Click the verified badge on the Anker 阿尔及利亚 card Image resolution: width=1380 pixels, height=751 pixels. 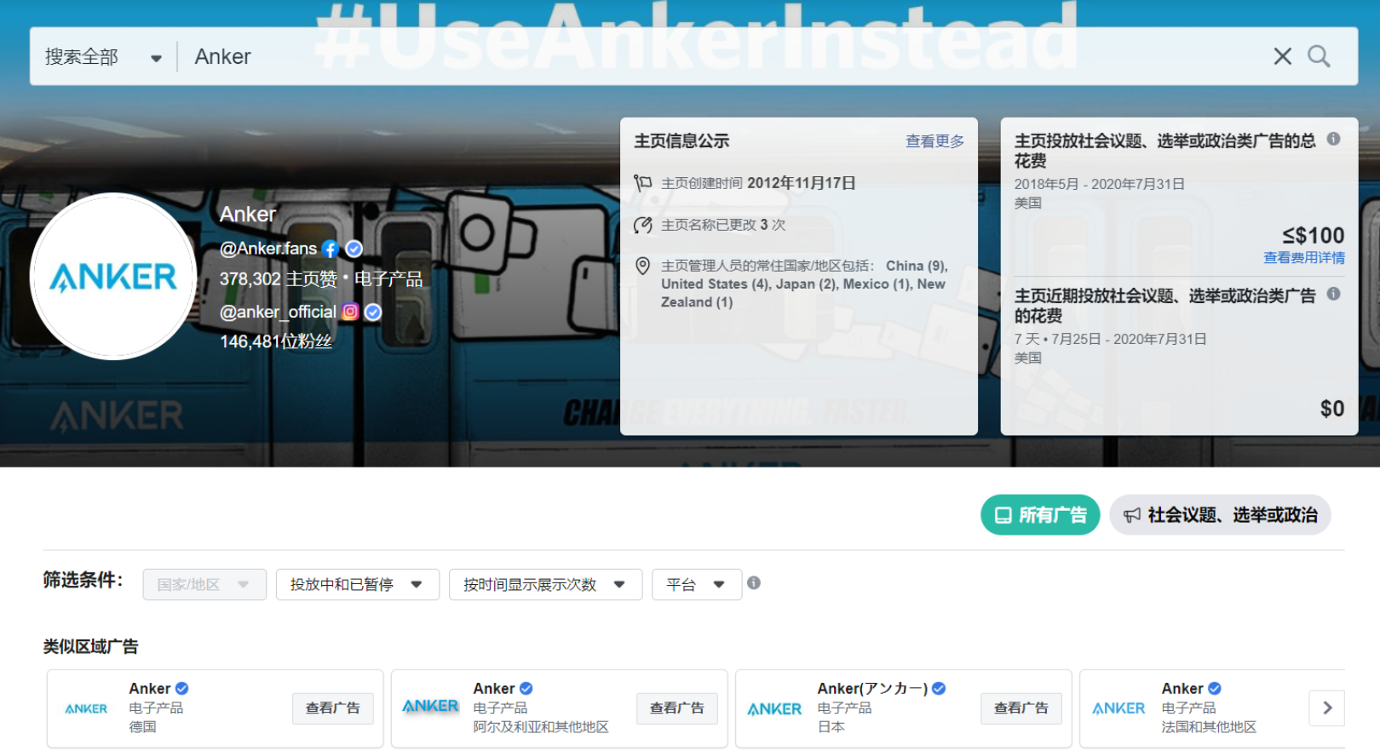526,688
